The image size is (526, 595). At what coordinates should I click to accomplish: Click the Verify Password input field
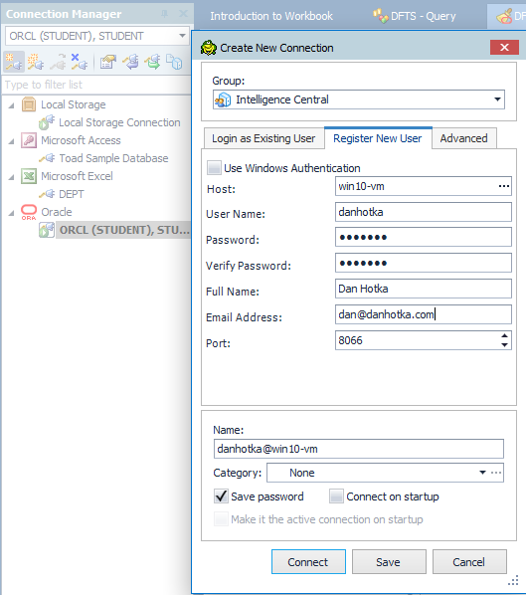[424, 263]
